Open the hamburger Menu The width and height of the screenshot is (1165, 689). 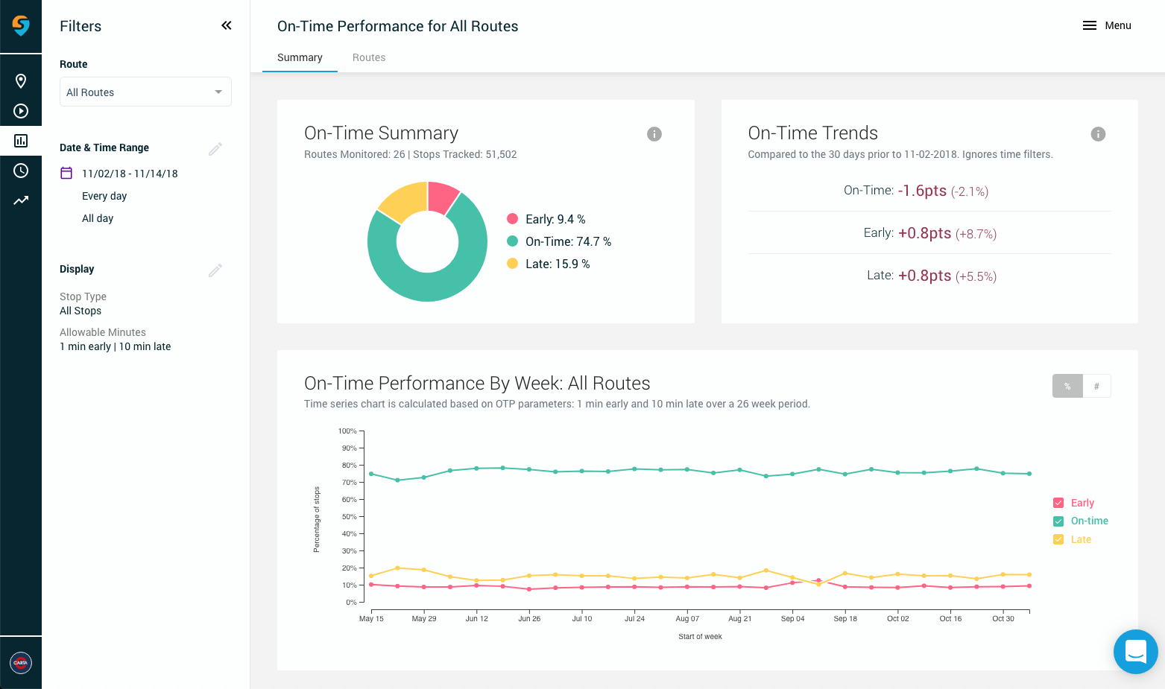click(1107, 25)
